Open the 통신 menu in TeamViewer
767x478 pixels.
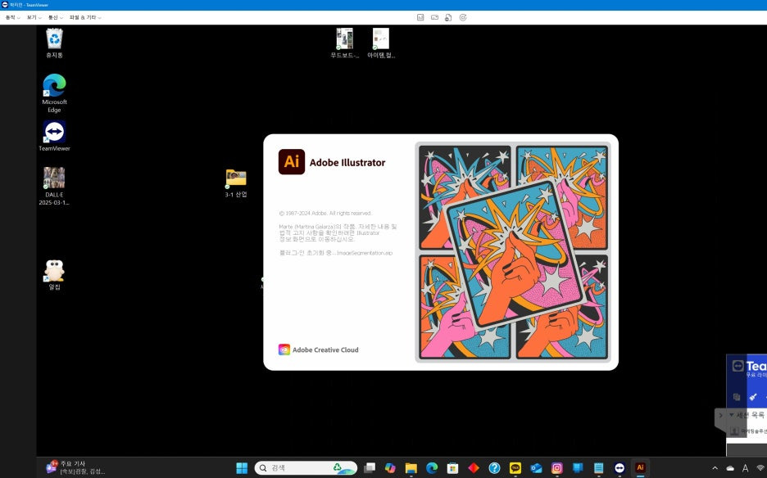coord(55,17)
